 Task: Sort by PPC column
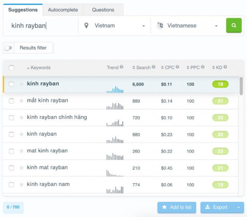pos(193,67)
